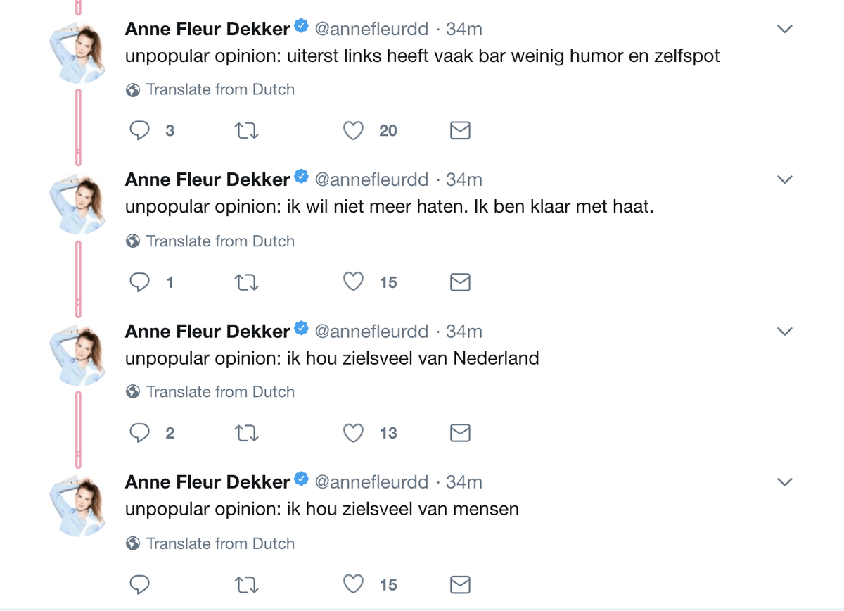Retweet the 'uiterst links heeft vaak' tweet

pos(246,130)
